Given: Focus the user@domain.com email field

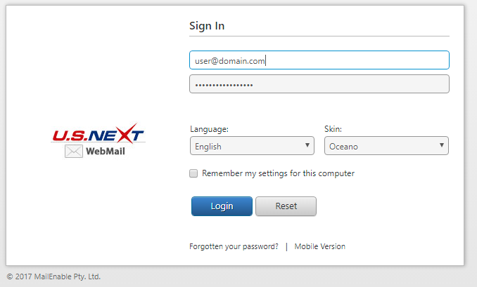Looking at the screenshot, I should pos(319,60).
